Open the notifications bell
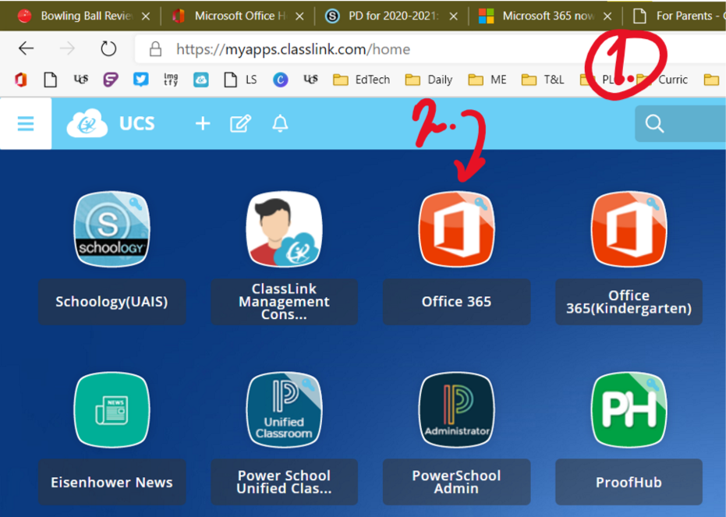Viewport: 726px width, 517px height. point(280,123)
